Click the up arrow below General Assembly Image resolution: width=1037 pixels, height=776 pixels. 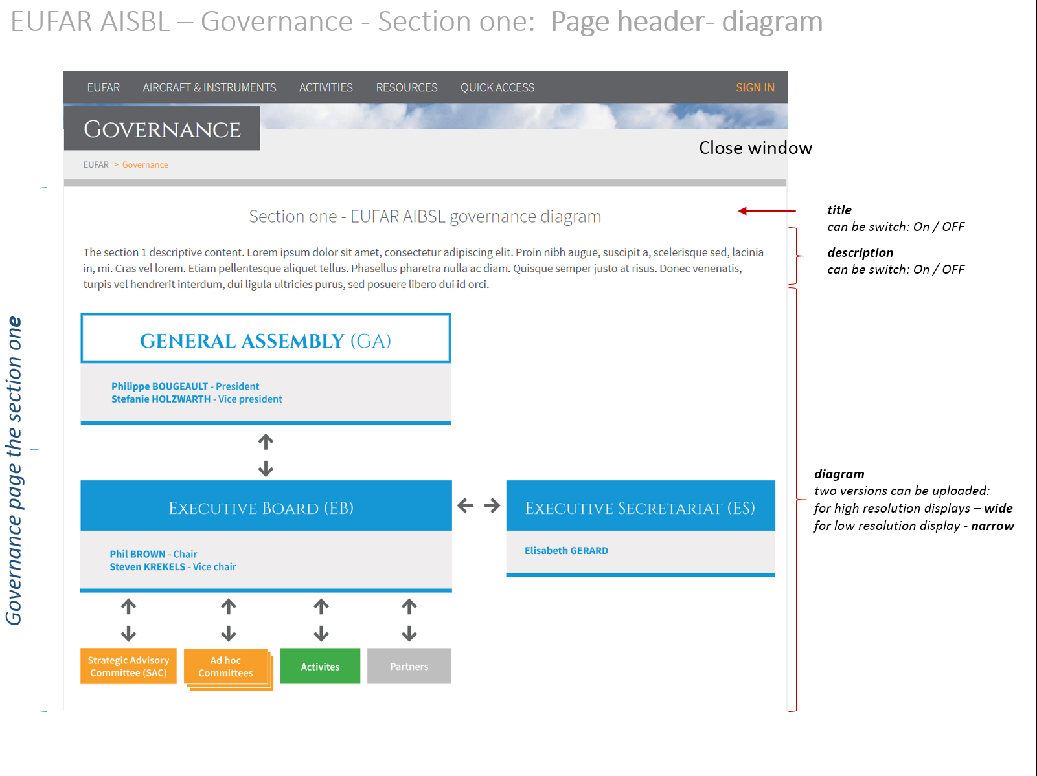pos(266,442)
